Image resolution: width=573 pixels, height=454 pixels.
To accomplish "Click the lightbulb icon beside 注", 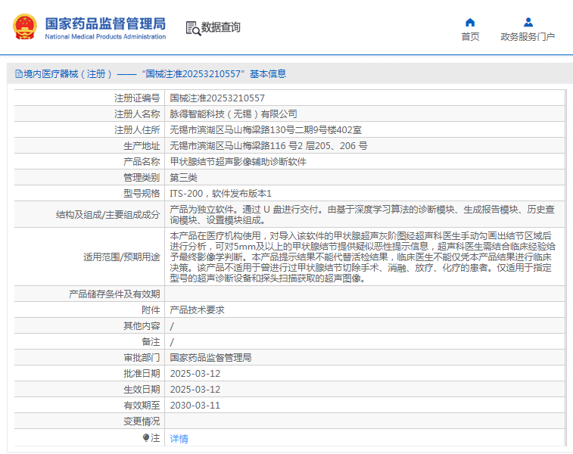I will point(146,437).
